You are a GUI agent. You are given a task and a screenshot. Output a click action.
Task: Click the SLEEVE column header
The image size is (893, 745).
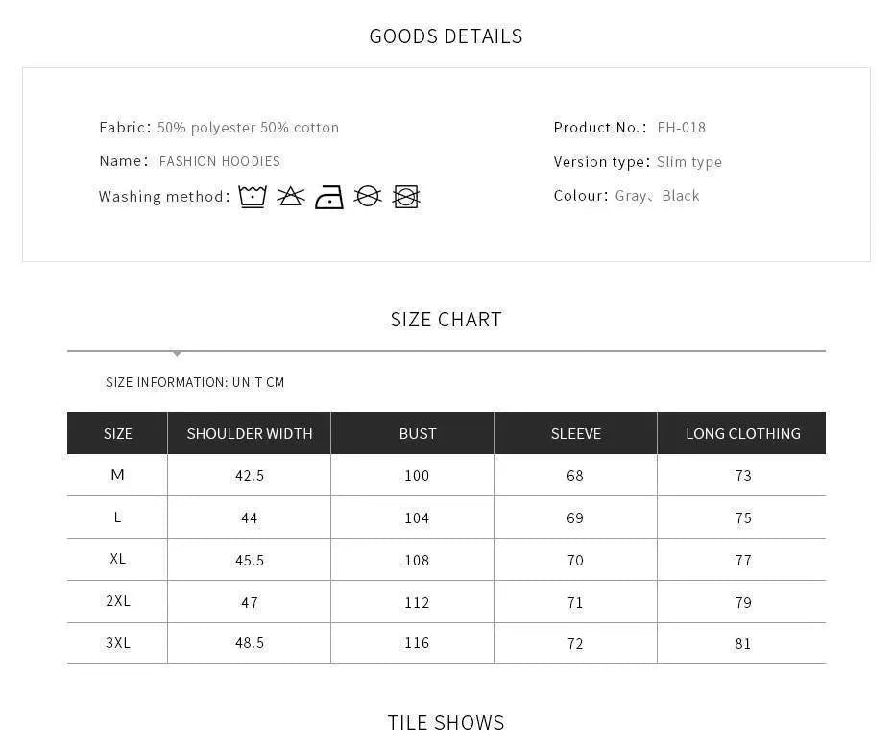576,434
